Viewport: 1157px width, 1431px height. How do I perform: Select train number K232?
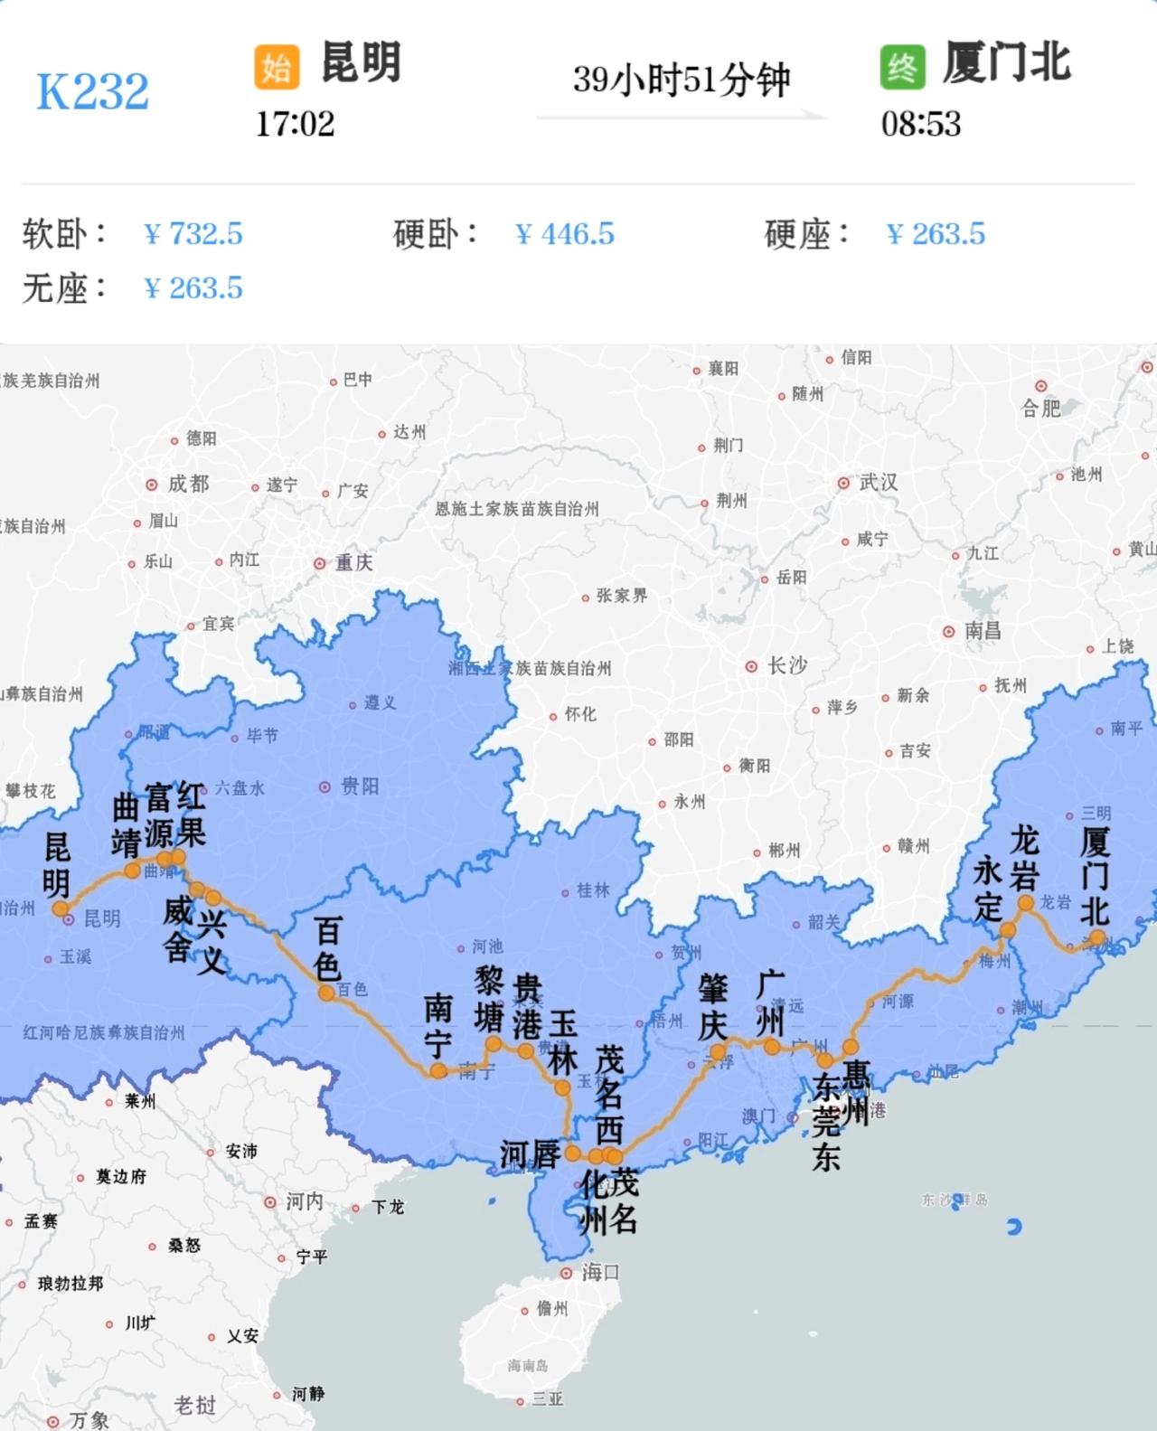click(x=92, y=92)
